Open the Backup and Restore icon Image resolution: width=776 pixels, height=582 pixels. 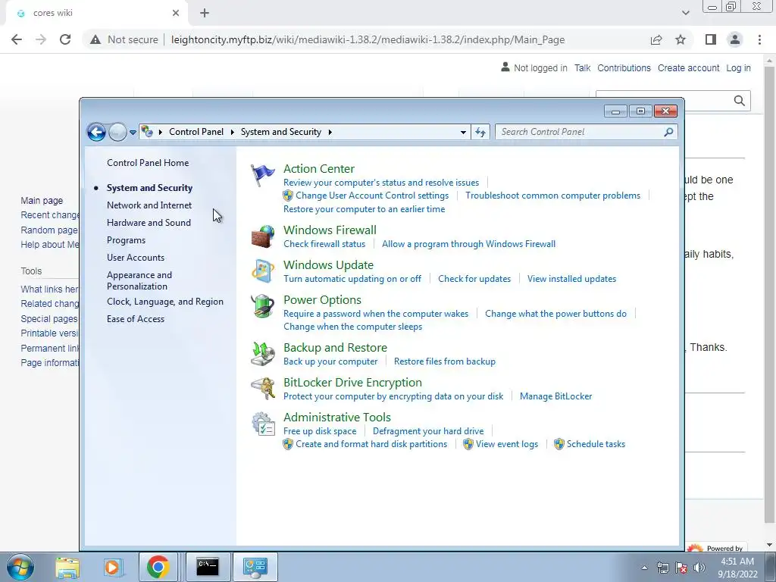262,354
